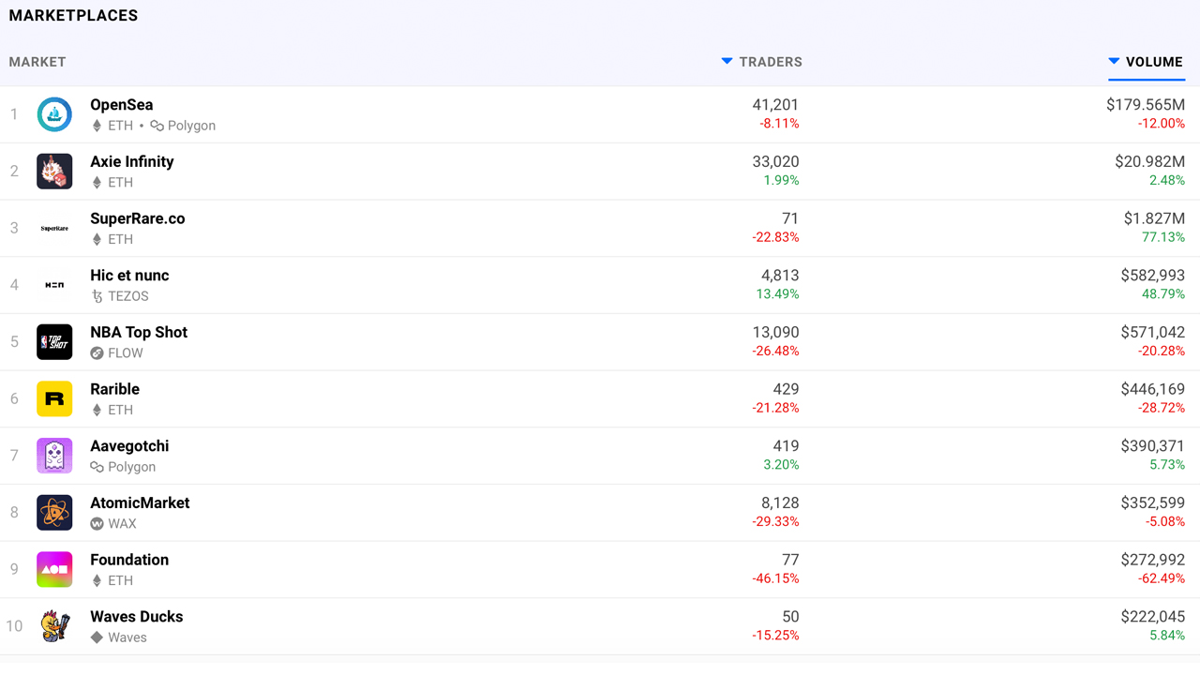Click Axie Infinity's 33,020 traders value
The width and height of the screenshot is (1200, 675).
(x=775, y=161)
